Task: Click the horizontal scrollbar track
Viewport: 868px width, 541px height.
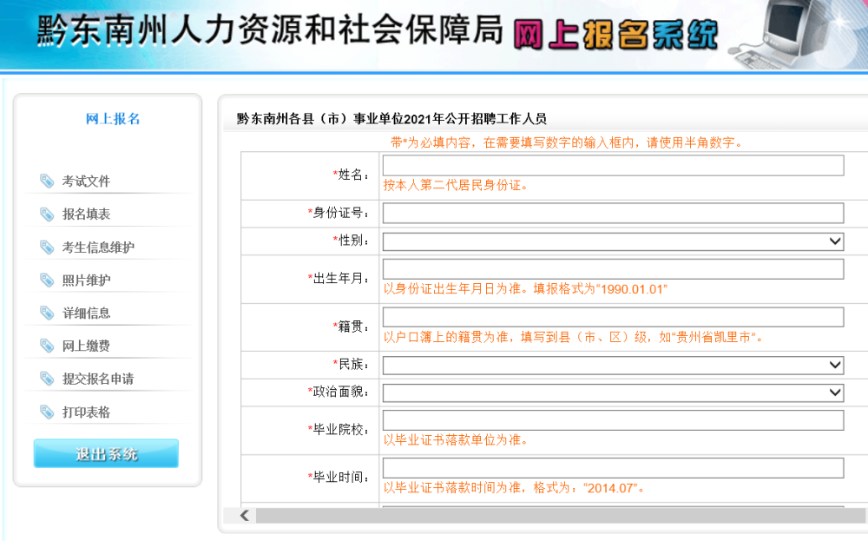Action: point(559,516)
